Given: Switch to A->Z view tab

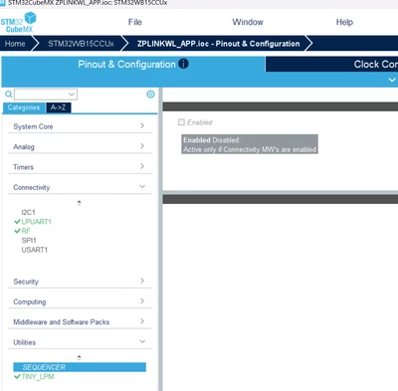Looking at the screenshot, I should [x=58, y=107].
